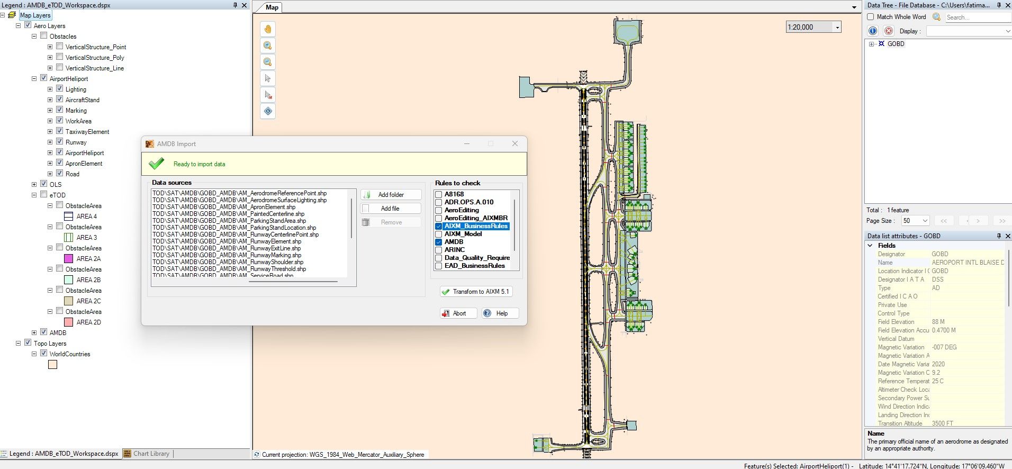Uncheck the Runway layer checkbox

(60, 142)
